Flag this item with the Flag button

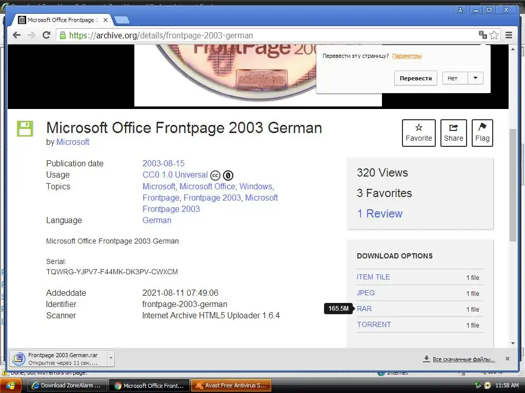482,133
